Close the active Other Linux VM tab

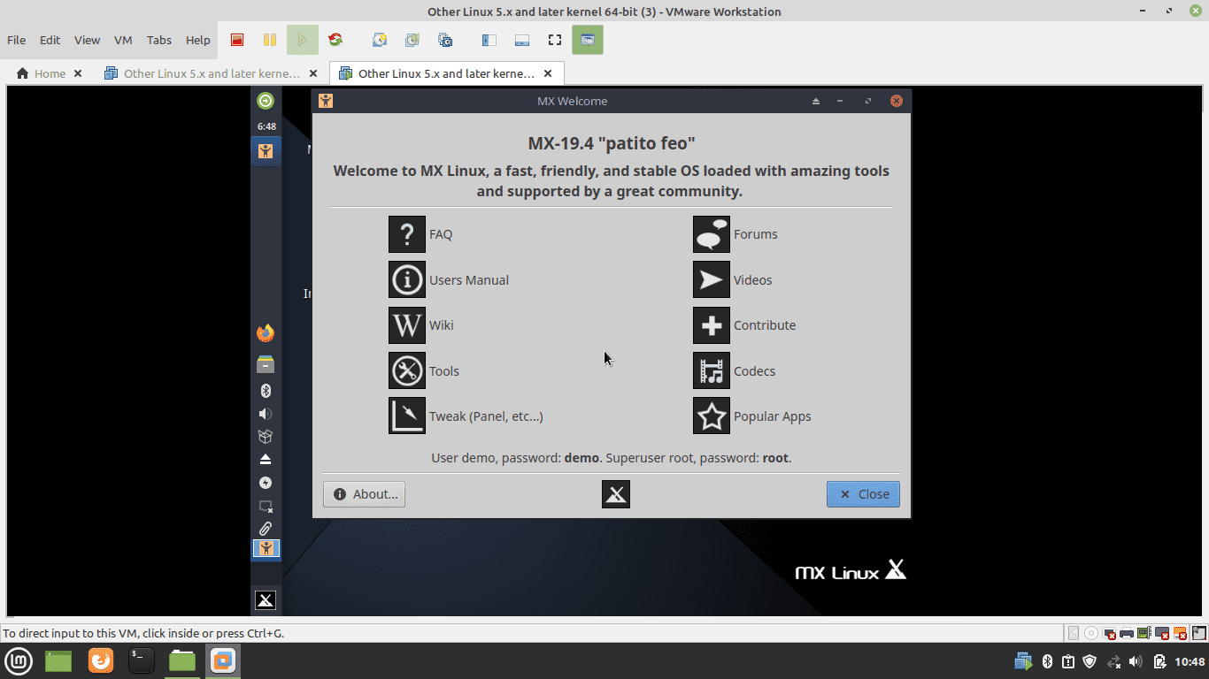pos(549,73)
